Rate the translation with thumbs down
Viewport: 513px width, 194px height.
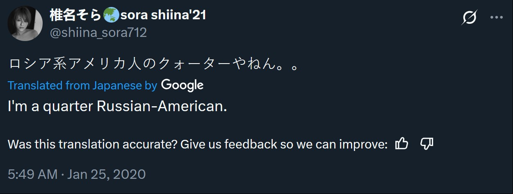tap(427, 144)
